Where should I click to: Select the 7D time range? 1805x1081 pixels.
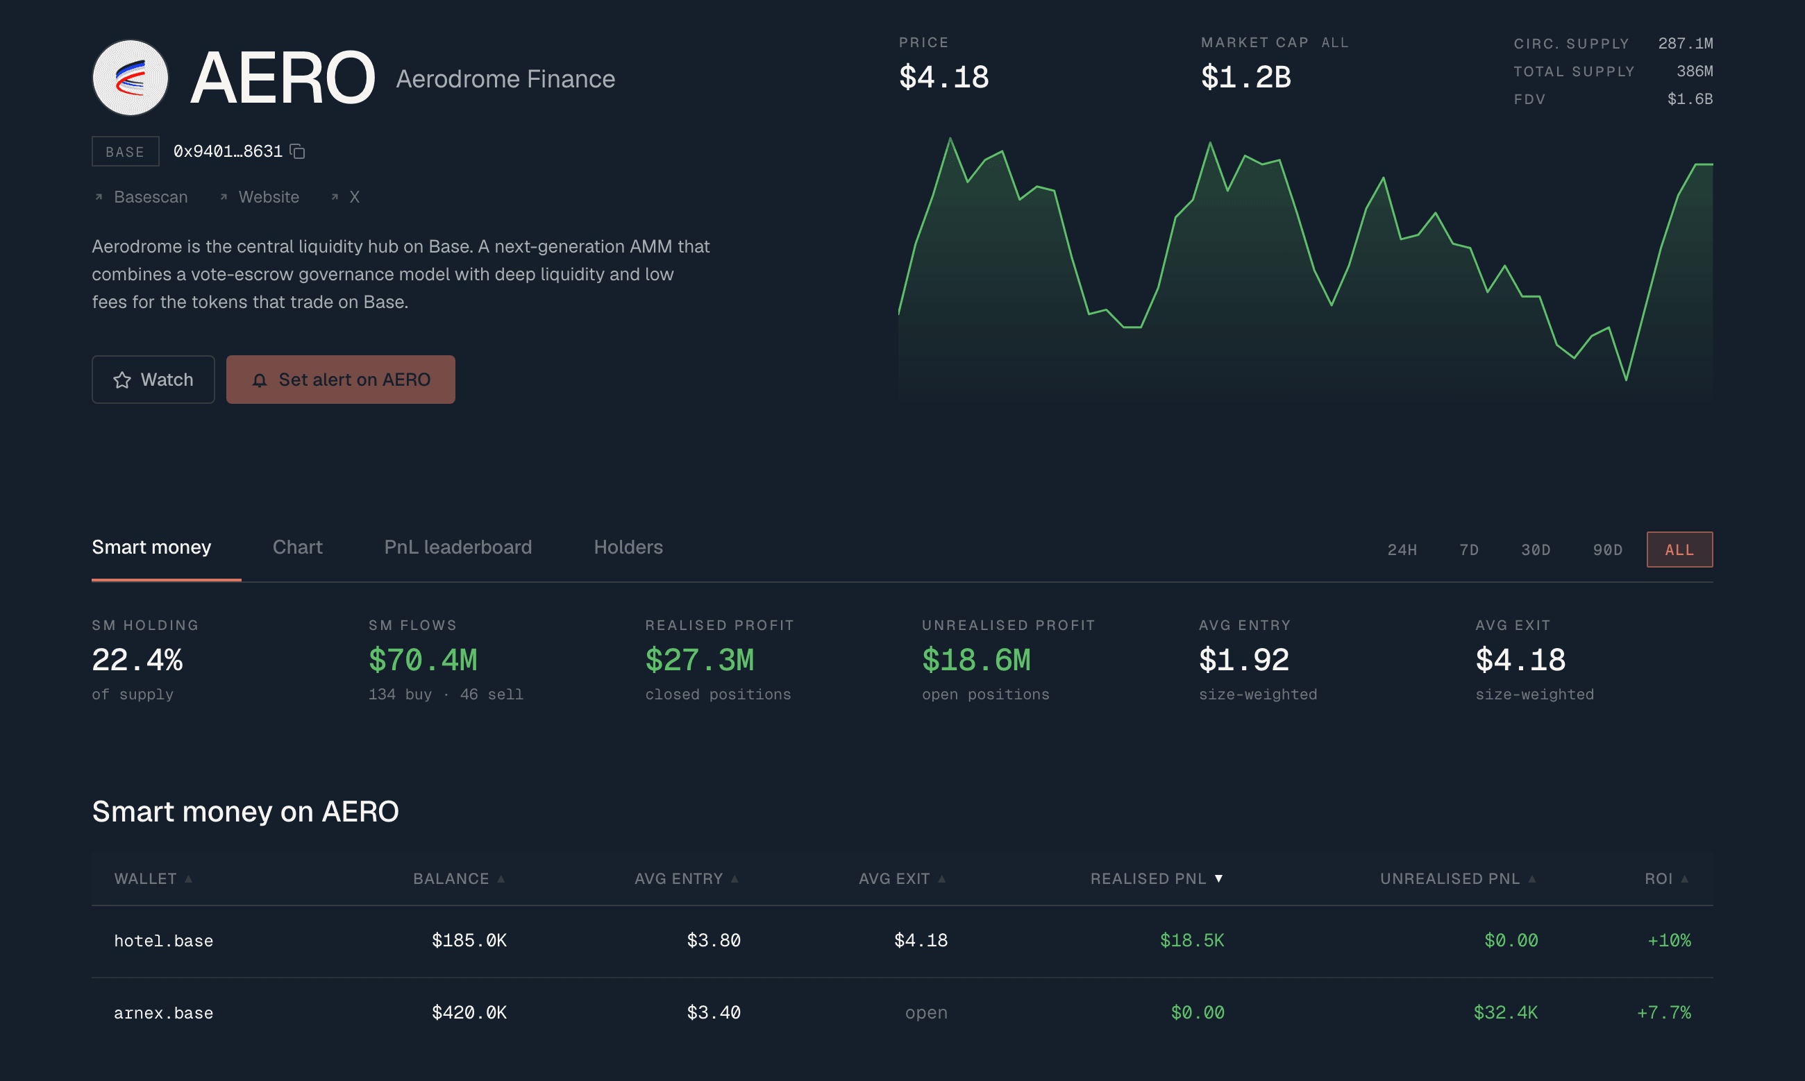[1469, 550]
